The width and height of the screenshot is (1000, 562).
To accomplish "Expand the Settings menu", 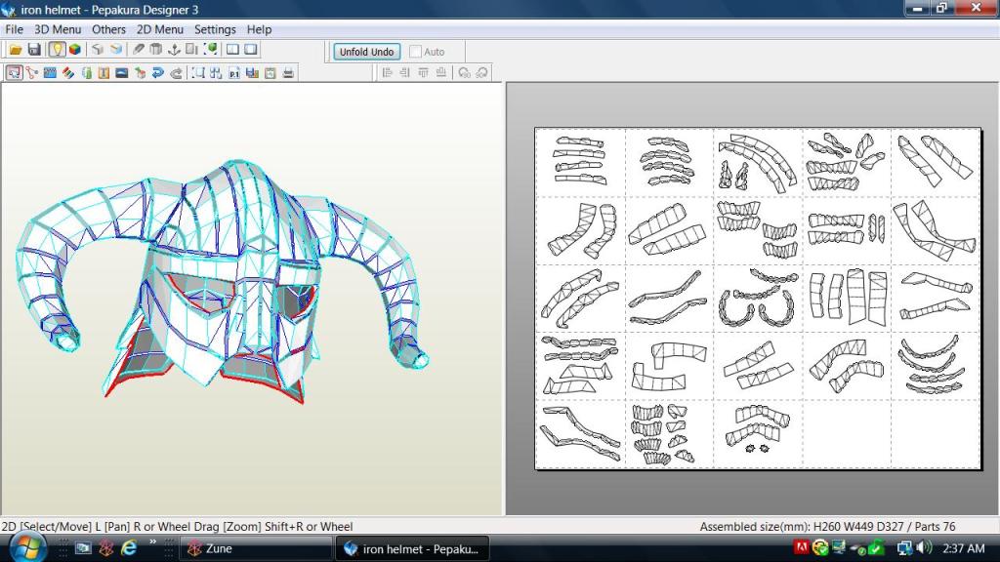I will pyautogui.click(x=215, y=29).
